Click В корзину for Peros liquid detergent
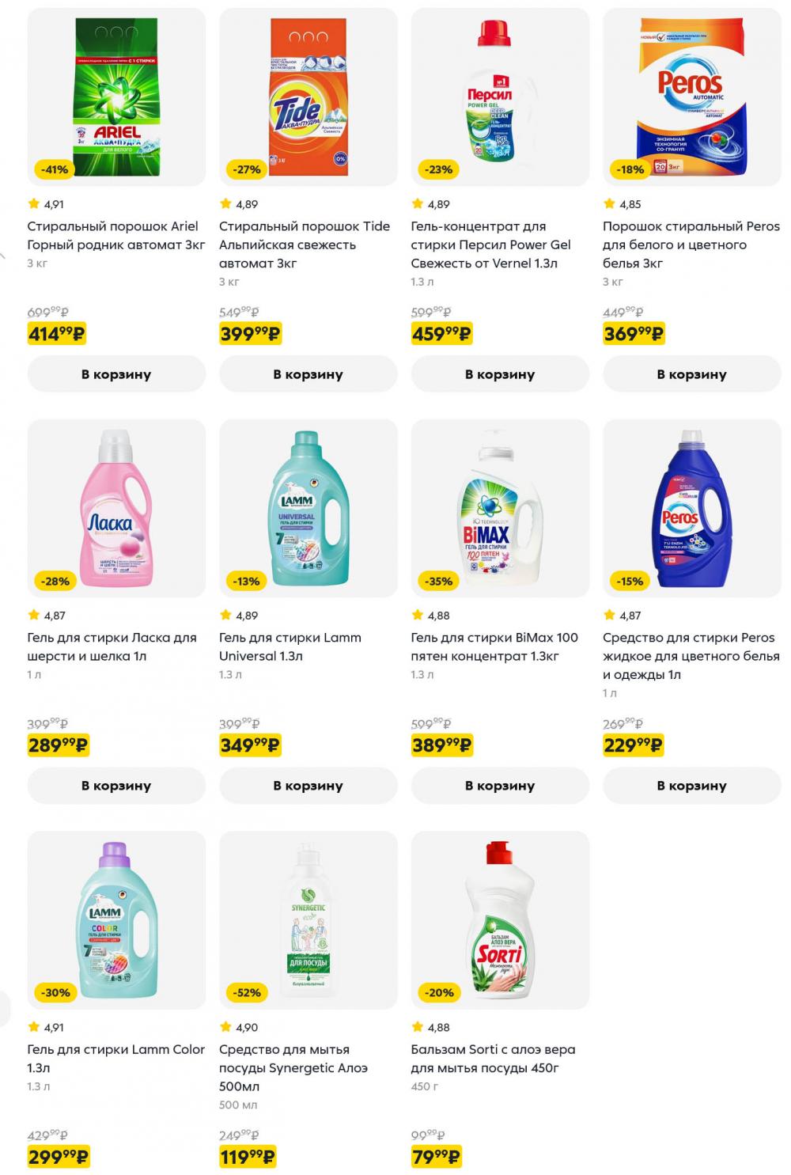The image size is (791, 1175). 691,786
